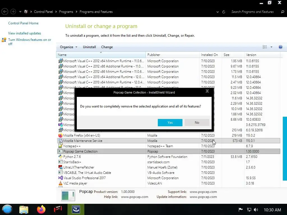
Task: Click the Windows features shield icon
Action: pos(4,40)
